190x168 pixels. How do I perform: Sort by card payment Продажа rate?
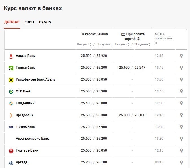click(142, 44)
